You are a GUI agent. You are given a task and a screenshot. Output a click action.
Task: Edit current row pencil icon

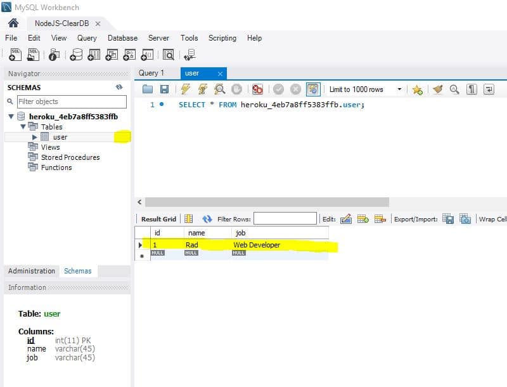346,219
